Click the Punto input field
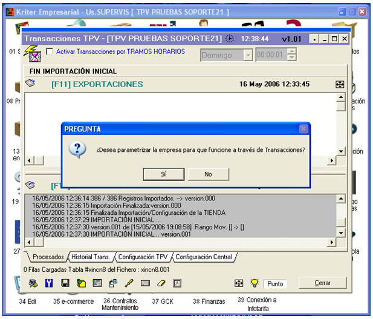373x319 pixels. [x=275, y=284]
